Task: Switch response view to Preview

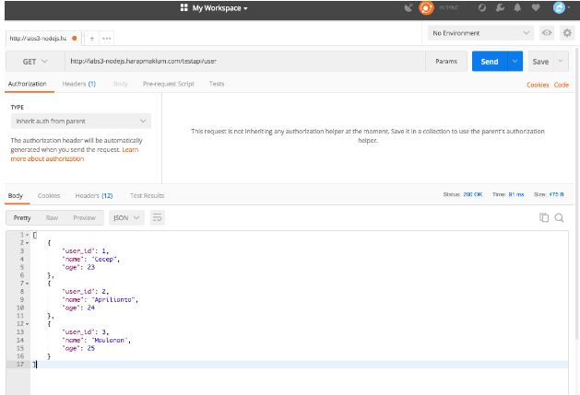Action: [x=84, y=217]
